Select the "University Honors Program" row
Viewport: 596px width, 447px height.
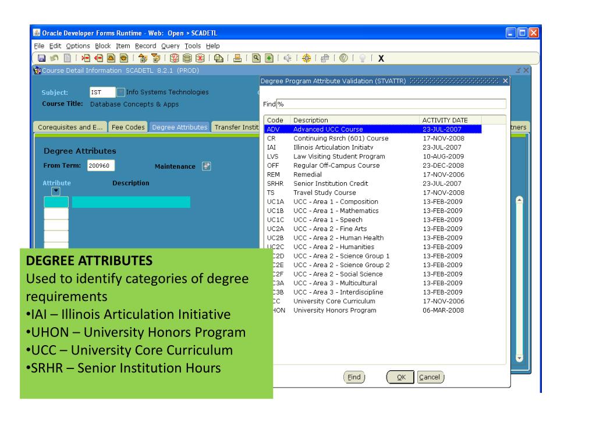pos(377,310)
